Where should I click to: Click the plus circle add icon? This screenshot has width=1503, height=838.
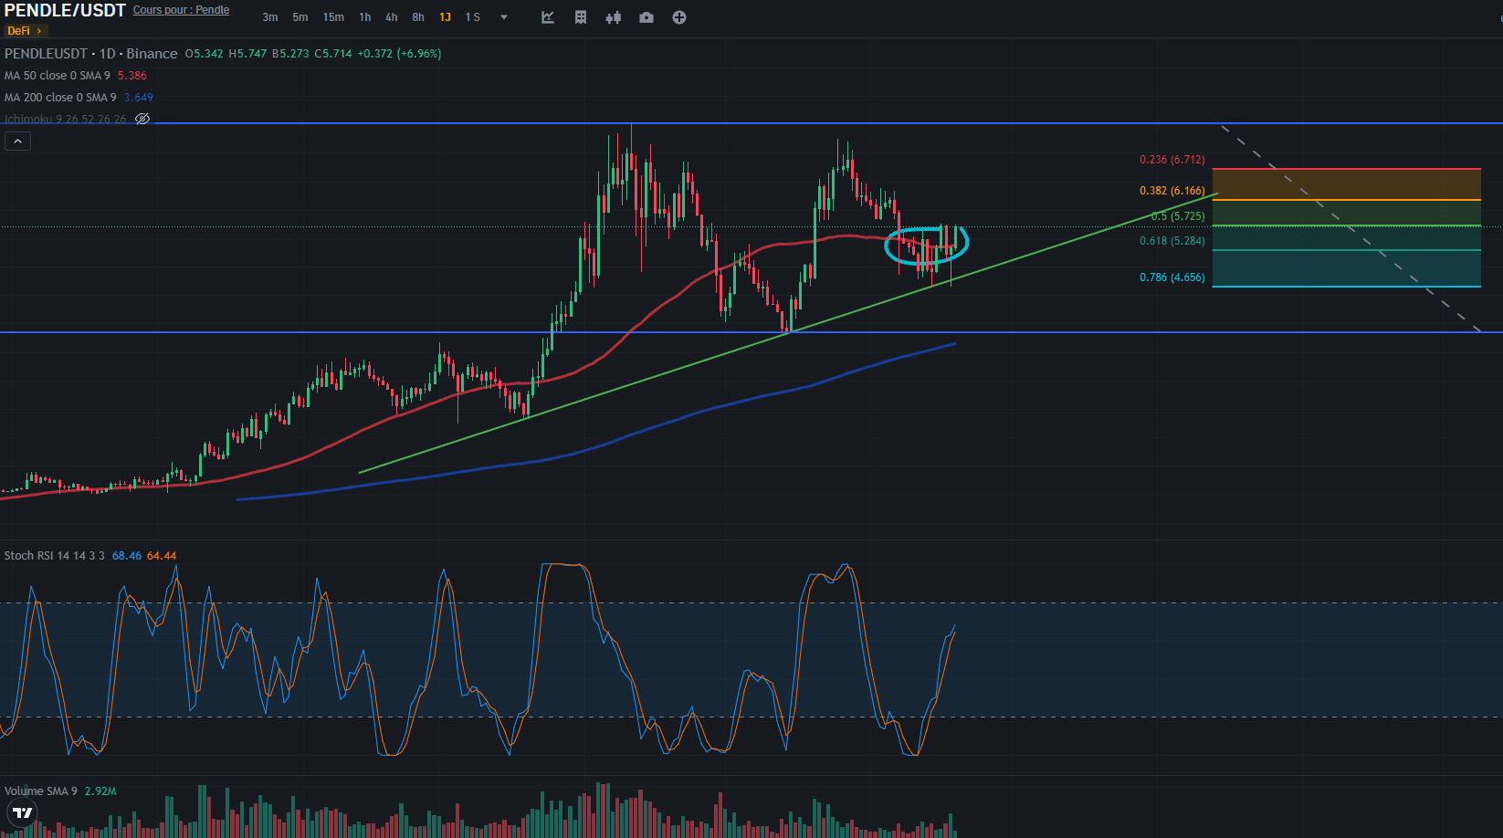[679, 17]
